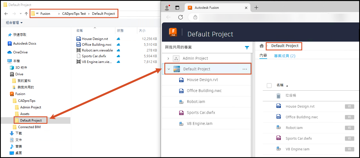The width and height of the screenshot is (360, 158).
Task: Select the Default Project folder in Explorer tree
Action: (31, 120)
